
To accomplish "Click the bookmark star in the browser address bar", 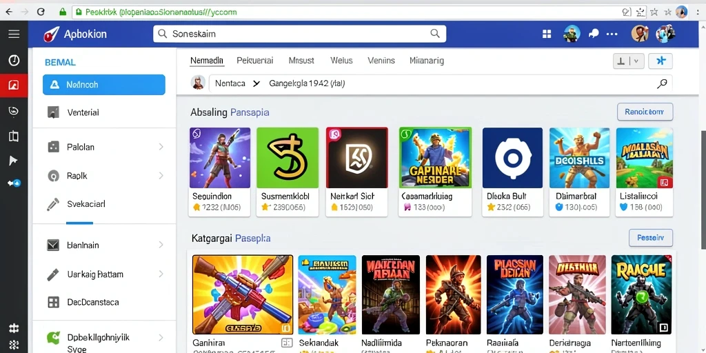I will tap(654, 12).
